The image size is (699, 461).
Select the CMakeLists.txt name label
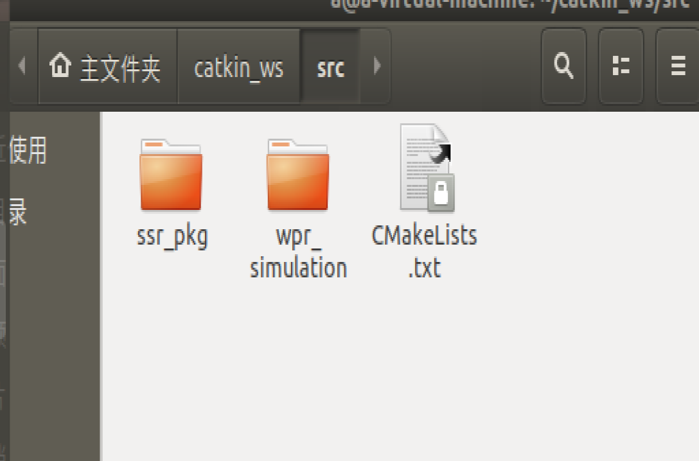[x=425, y=252]
